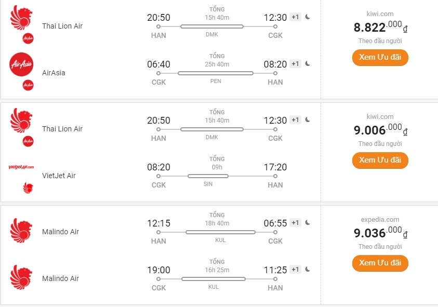Open the kiwi.com link above 8.822.000

coord(380,14)
